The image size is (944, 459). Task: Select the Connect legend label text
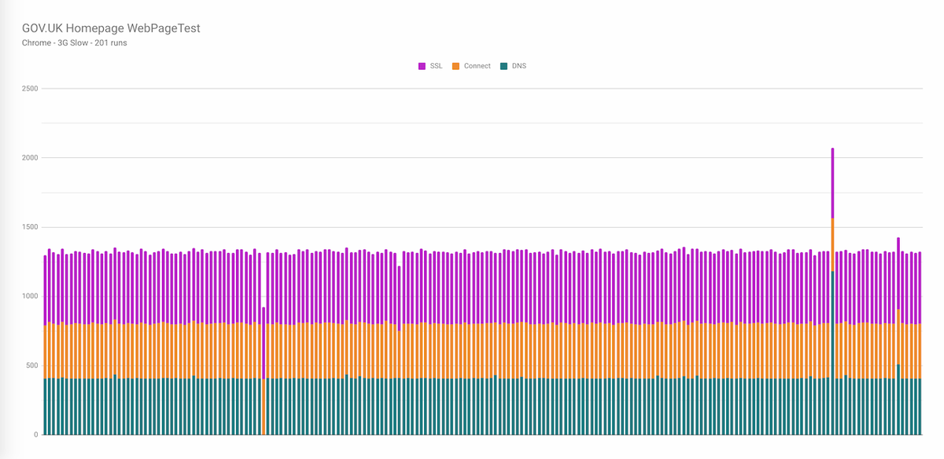tap(476, 66)
